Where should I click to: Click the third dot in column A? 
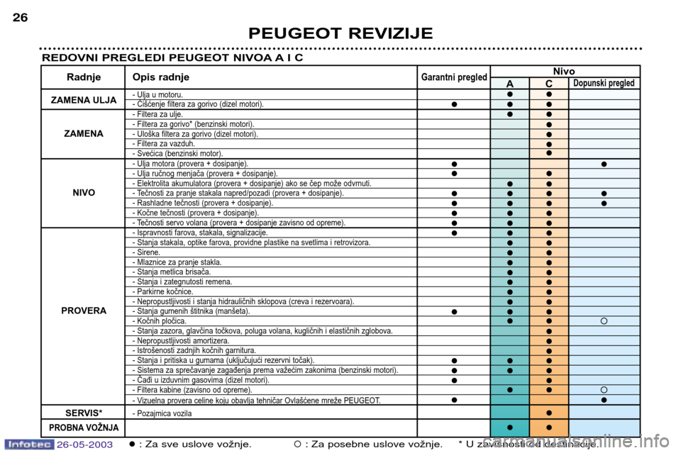(x=509, y=114)
